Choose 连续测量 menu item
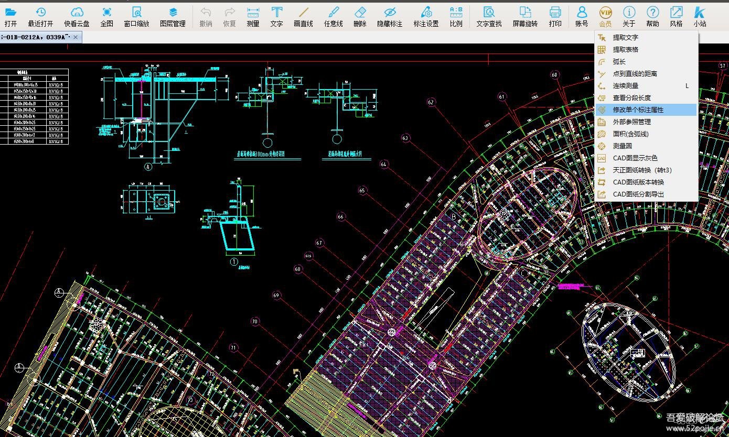The image size is (729, 437). click(646, 85)
